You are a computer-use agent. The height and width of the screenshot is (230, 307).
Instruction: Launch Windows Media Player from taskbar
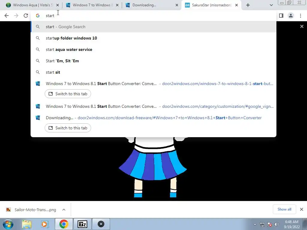pos(44,224)
